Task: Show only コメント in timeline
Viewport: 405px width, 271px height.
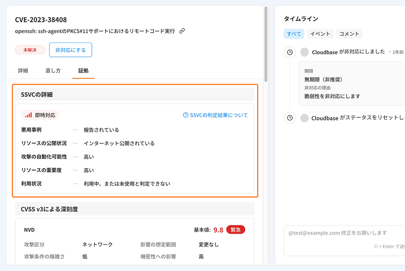Action: (349, 34)
